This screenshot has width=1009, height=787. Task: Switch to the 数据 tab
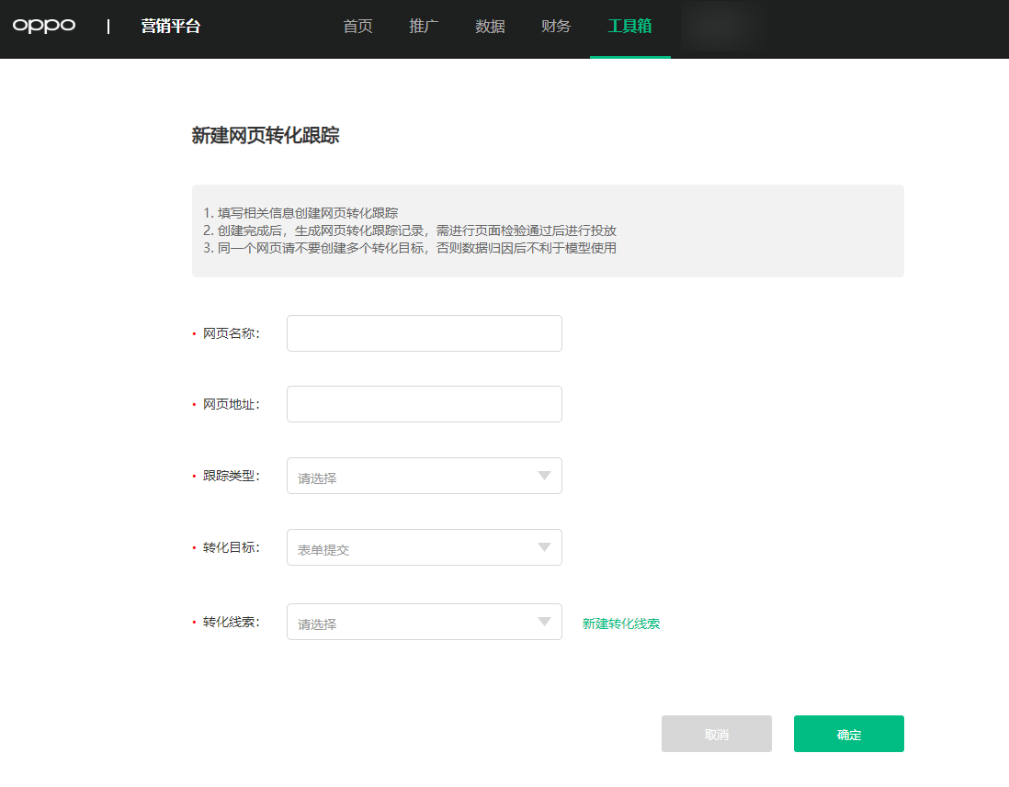[x=490, y=27]
